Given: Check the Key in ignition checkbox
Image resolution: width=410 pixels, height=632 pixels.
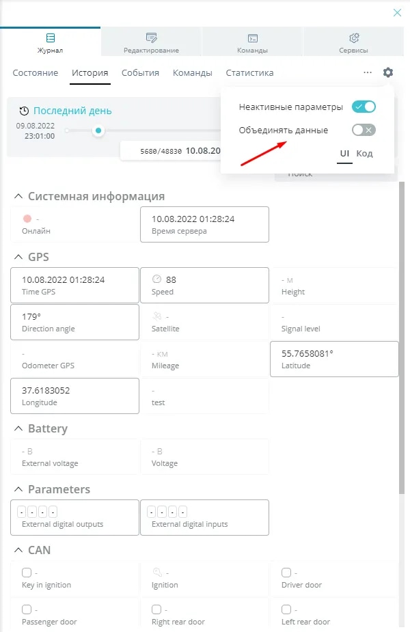Looking at the screenshot, I should (x=27, y=573).
